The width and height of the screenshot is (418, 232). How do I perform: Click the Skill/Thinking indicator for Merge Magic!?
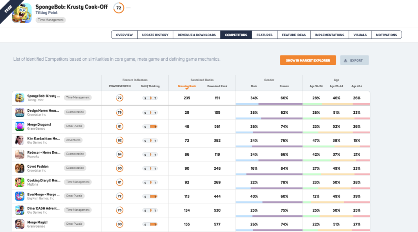[x=150, y=225]
